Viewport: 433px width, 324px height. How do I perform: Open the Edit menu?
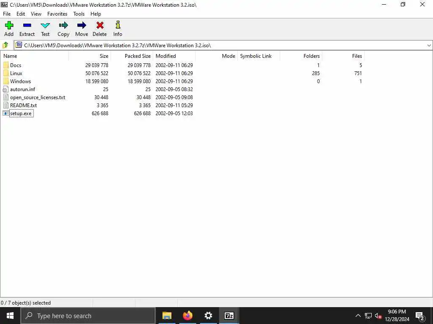(21, 14)
